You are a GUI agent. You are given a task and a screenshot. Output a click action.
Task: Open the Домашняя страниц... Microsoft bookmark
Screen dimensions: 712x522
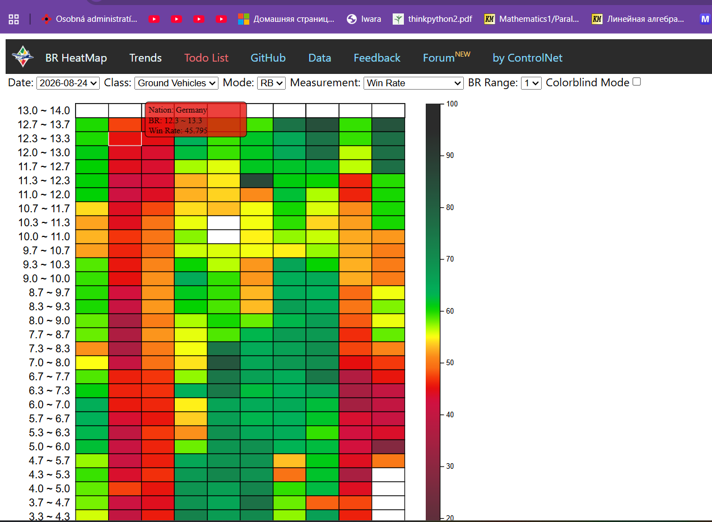coord(286,19)
